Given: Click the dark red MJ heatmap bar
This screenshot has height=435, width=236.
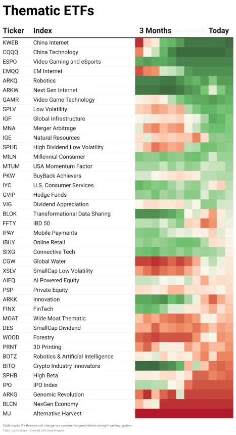Looking at the screenshot, I should click(x=184, y=413).
